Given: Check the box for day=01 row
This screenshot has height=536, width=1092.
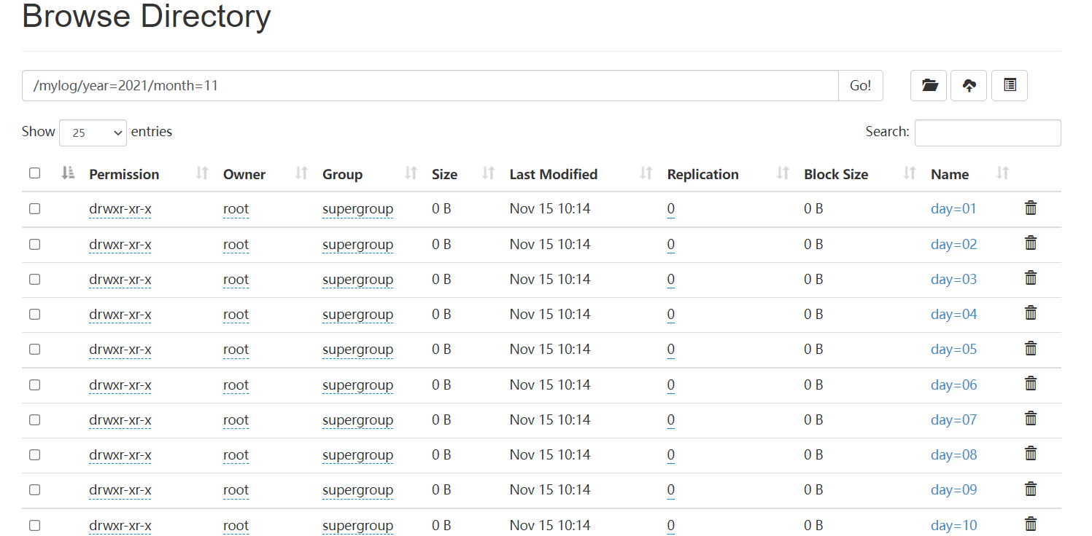Looking at the screenshot, I should point(34,209).
